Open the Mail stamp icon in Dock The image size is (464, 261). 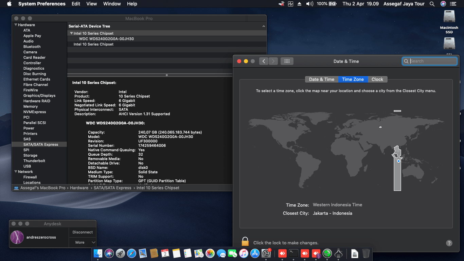click(143, 253)
